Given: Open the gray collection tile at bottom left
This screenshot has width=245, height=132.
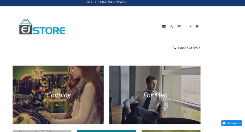Looking at the screenshot, I should pyautogui.click(x=42, y=131).
